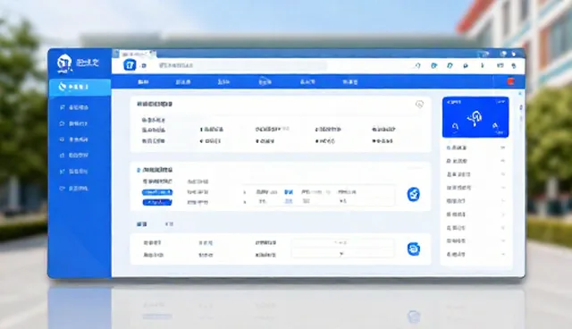Click the vertical scrollbar on the window's right edge
This screenshot has width=572, height=329.
pyautogui.click(x=521, y=114)
